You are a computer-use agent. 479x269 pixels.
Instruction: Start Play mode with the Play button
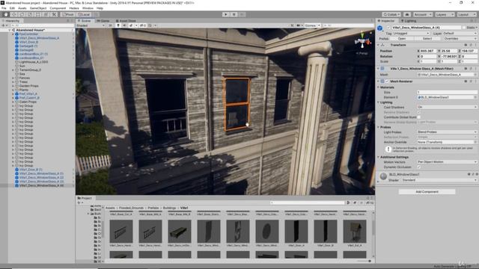coord(226,14)
